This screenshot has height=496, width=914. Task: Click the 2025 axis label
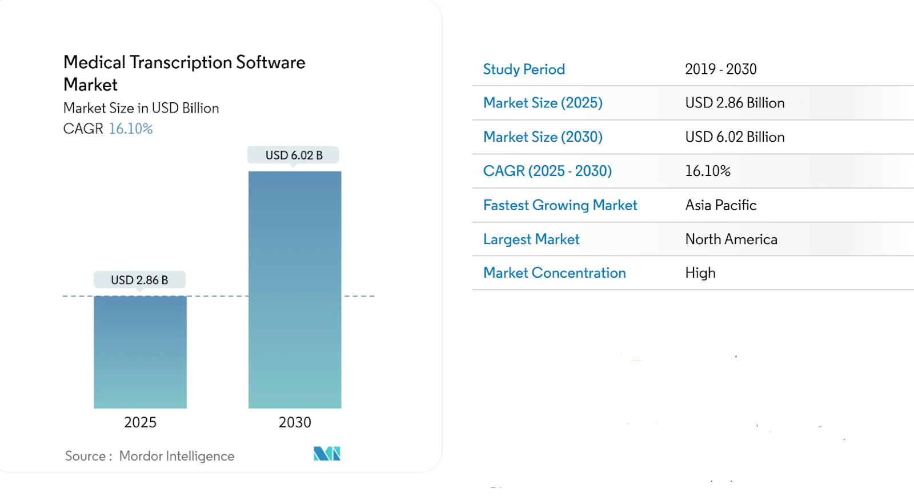140,422
